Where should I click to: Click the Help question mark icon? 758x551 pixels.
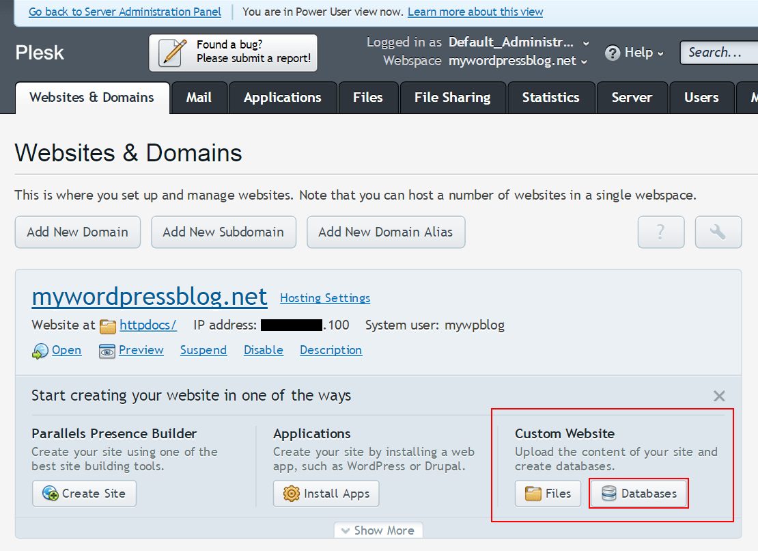click(x=612, y=53)
